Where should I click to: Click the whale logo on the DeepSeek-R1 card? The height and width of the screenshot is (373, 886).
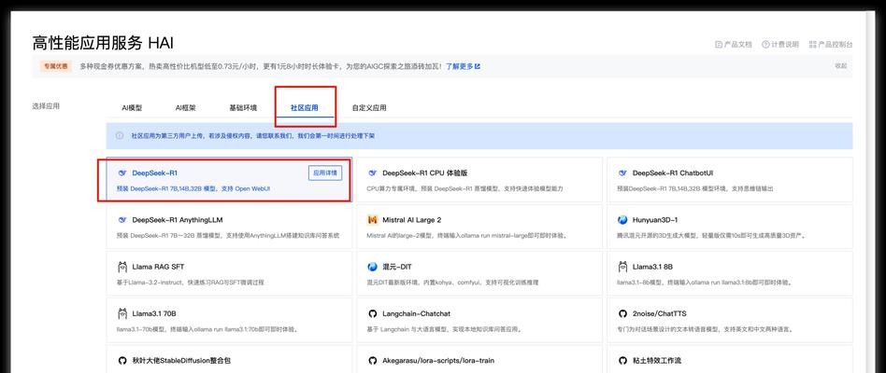pyautogui.click(x=122, y=173)
